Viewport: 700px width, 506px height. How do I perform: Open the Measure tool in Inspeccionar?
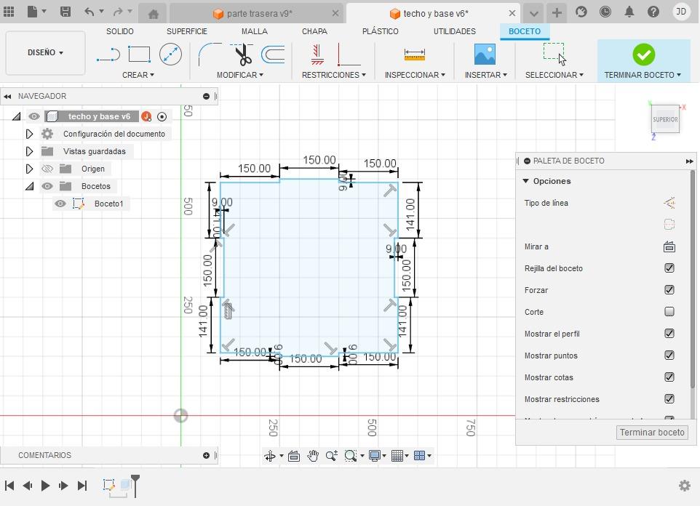[414, 55]
